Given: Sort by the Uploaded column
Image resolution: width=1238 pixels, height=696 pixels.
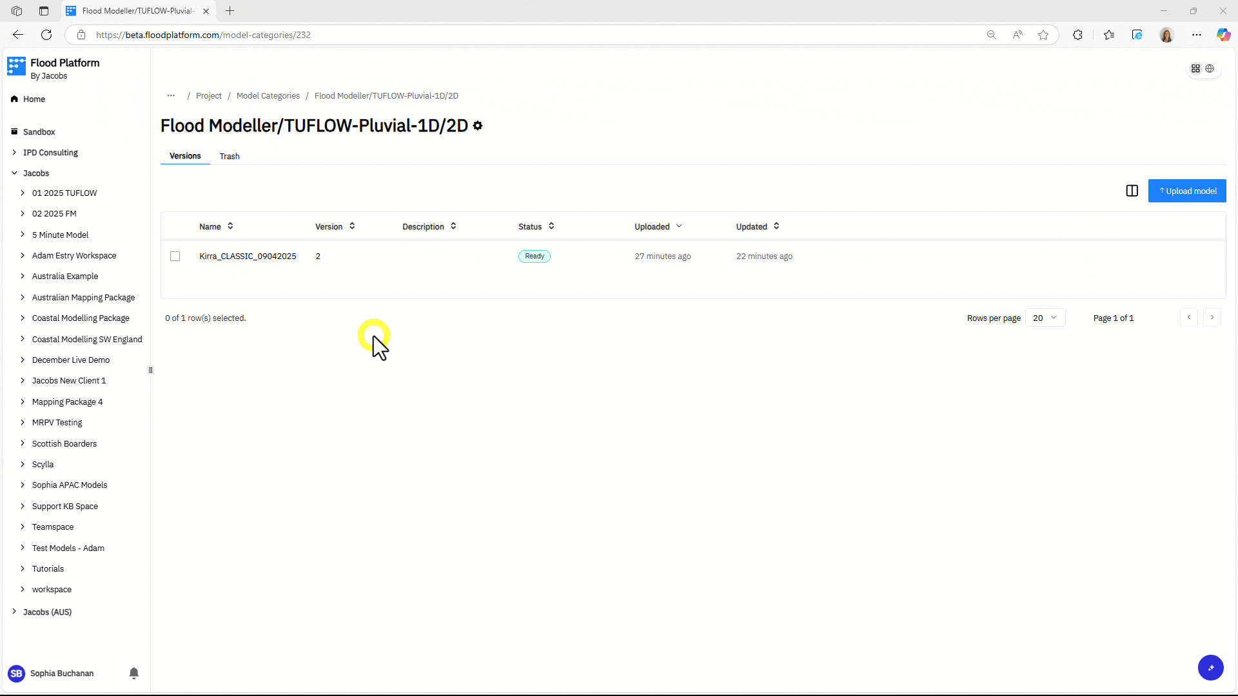Looking at the screenshot, I should [x=658, y=226].
